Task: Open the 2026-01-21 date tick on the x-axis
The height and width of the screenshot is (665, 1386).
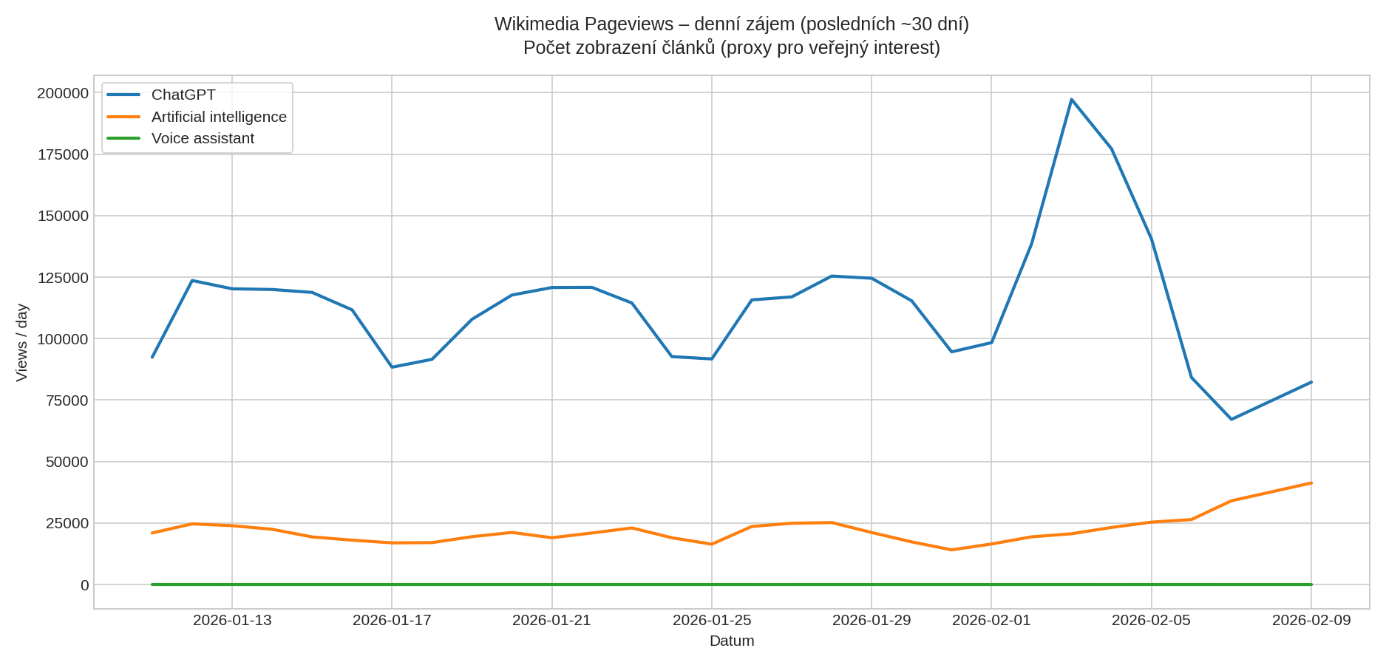Action: pyautogui.click(x=553, y=621)
